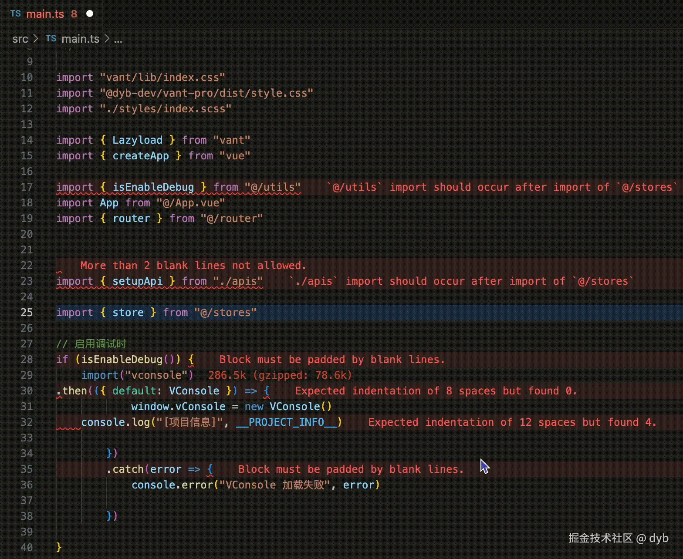The width and height of the screenshot is (683, 559).
Task: Click setupApi on line 23
Action: [x=137, y=281]
